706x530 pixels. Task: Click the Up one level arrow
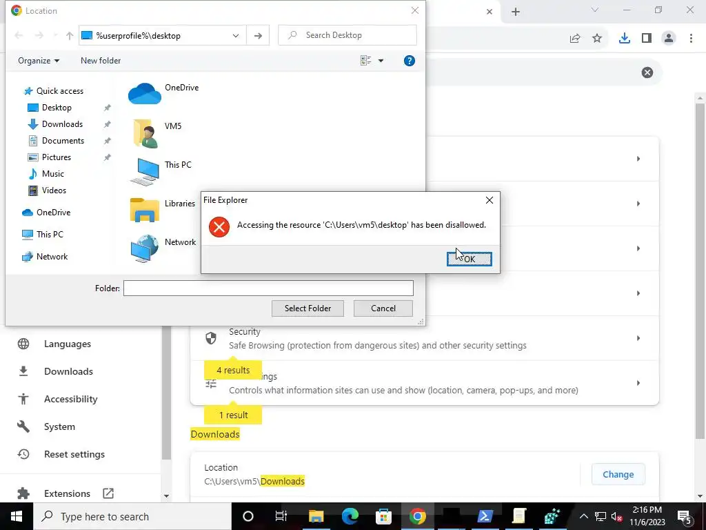click(70, 36)
